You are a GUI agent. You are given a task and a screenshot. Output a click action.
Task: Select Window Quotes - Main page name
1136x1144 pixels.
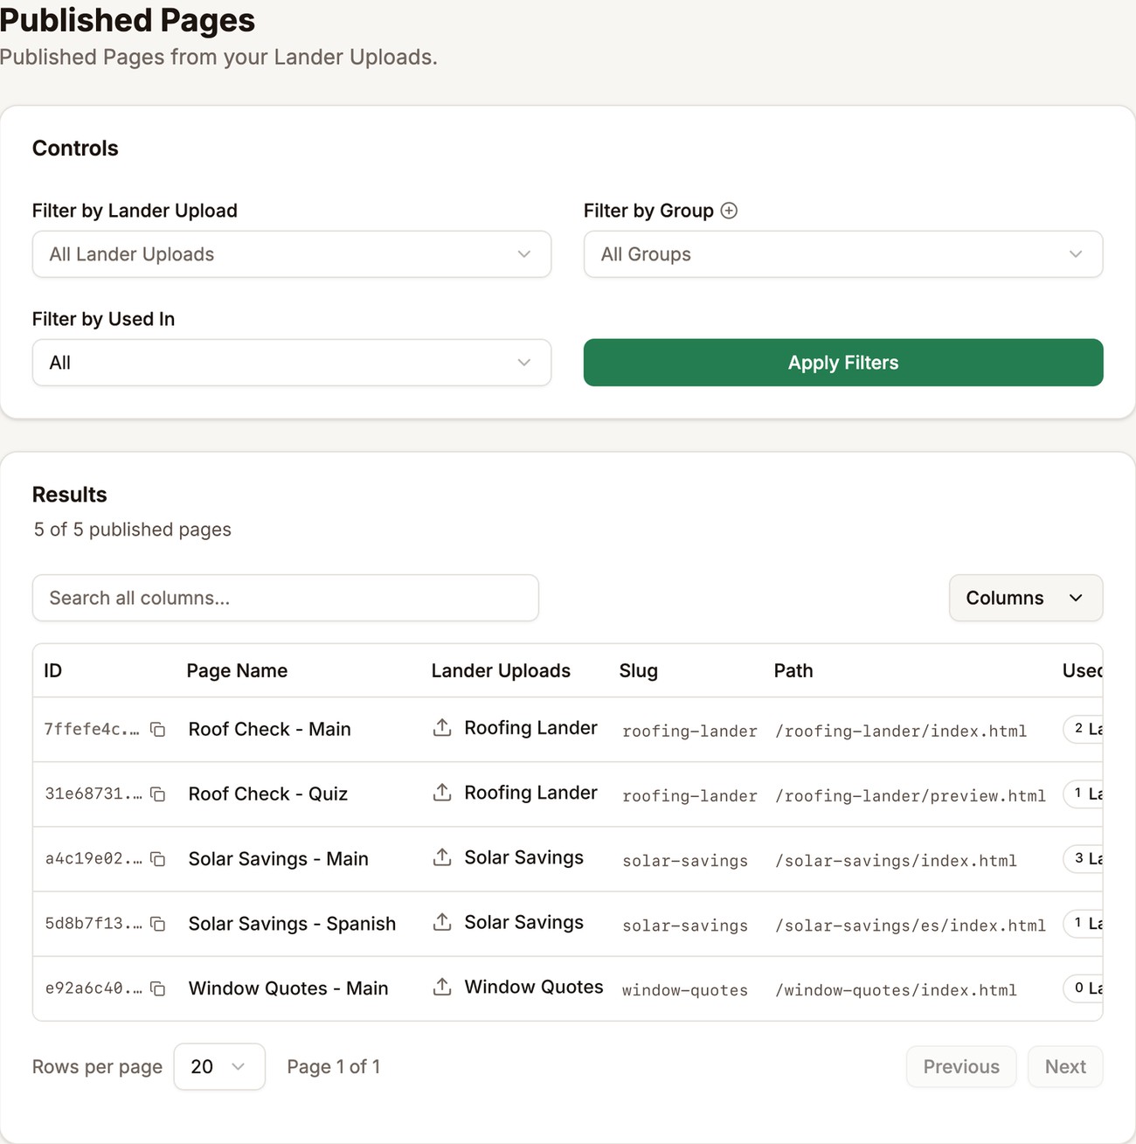point(288,988)
